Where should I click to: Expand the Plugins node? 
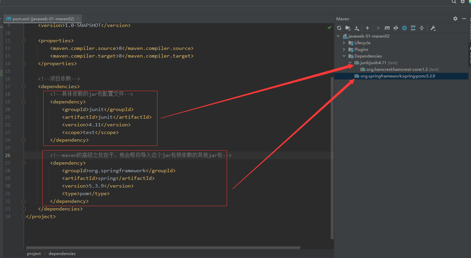pyautogui.click(x=344, y=50)
